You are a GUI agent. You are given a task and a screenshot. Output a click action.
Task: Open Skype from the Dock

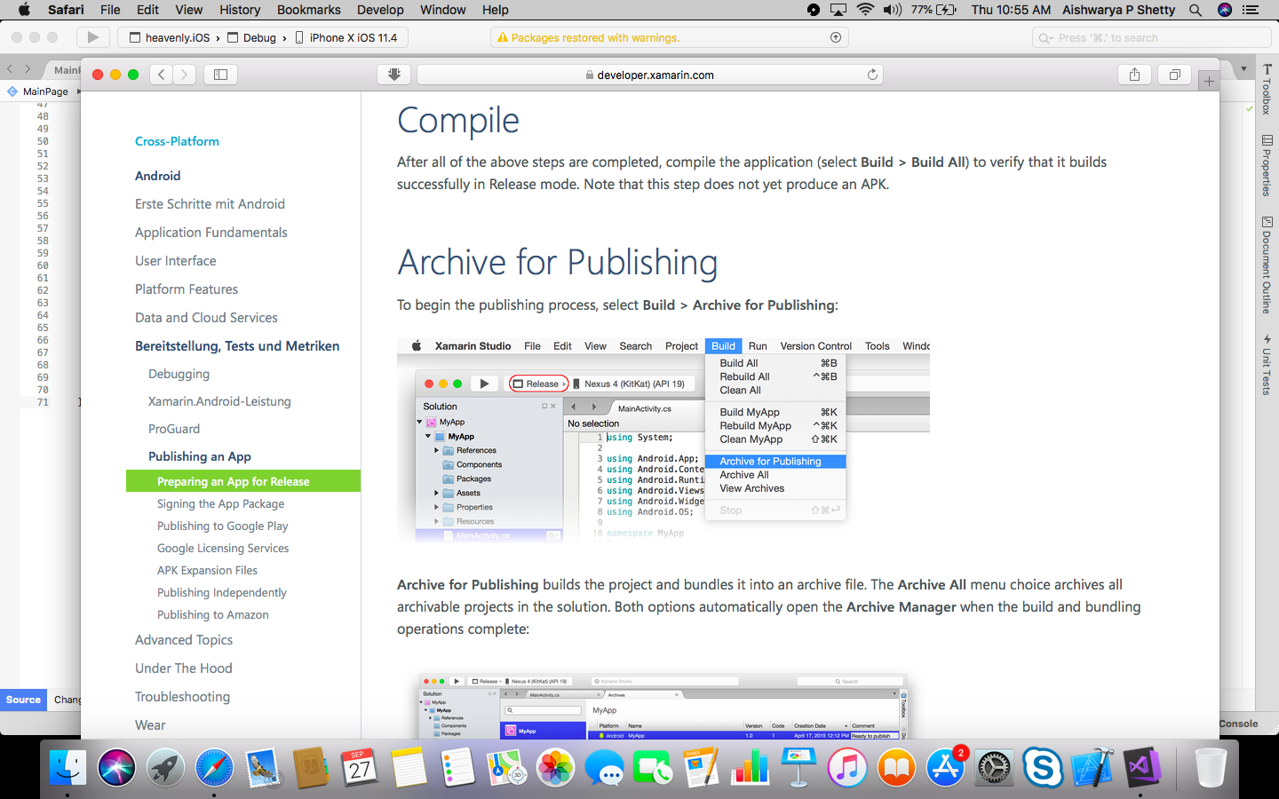tap(1043, 768)
